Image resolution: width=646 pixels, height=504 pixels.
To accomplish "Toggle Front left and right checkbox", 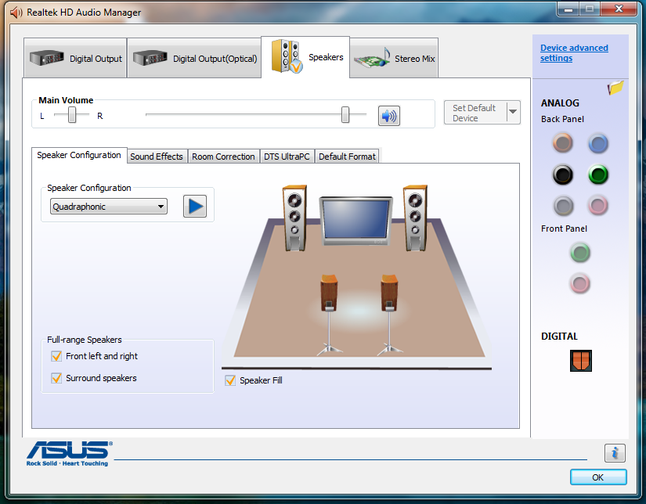I will pyautogui.click(x=56, y=356).
